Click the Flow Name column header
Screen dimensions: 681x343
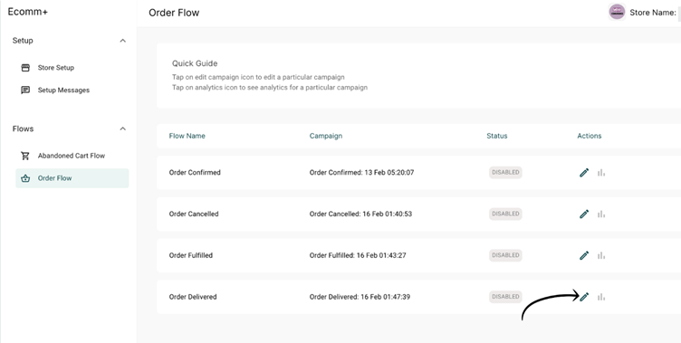[x=187, y=136]
